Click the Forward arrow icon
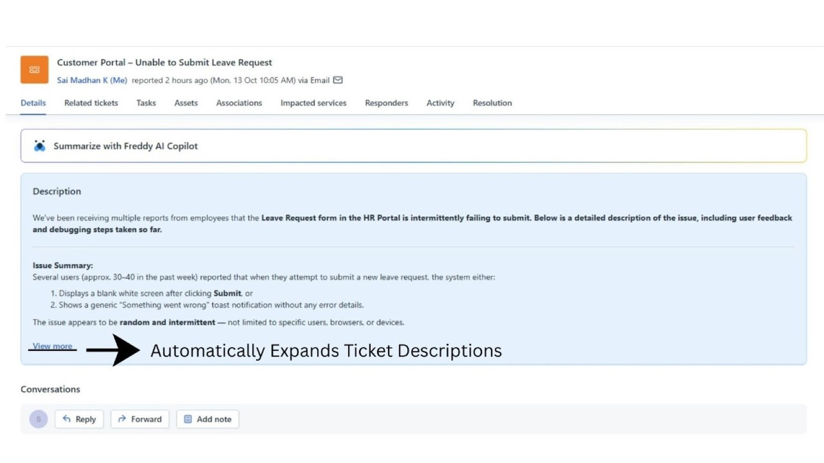 click(x=122, y=419)
